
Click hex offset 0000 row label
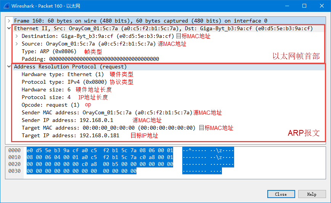(14, 150)
